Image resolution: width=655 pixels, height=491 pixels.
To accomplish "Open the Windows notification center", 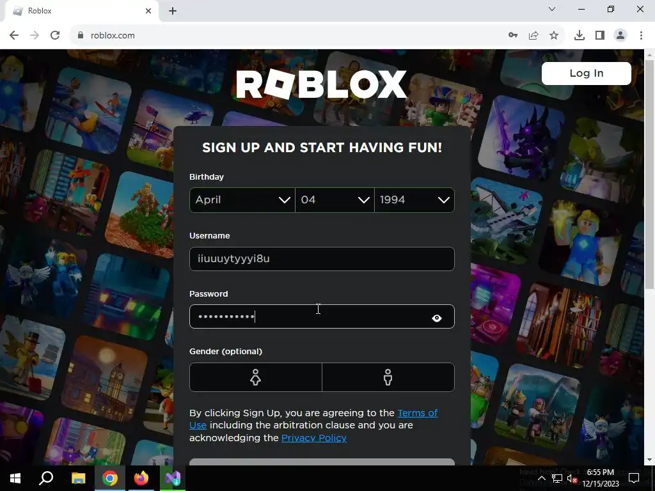I will click(x=634, y=478).
